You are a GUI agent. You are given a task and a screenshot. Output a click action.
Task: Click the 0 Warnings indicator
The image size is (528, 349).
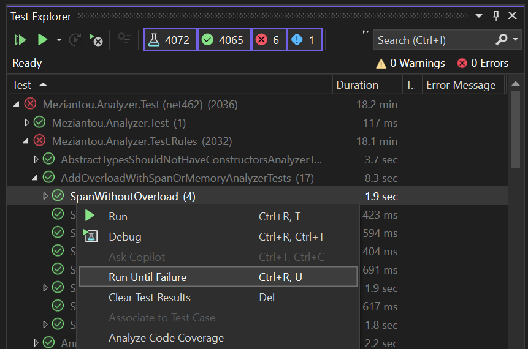[410, 63]
